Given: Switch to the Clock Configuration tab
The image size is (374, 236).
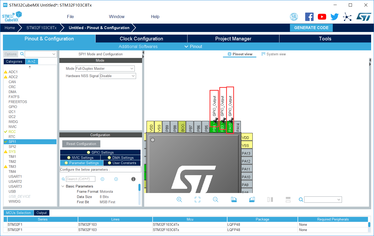Looking at the screenshot, I should coord(141,39).
